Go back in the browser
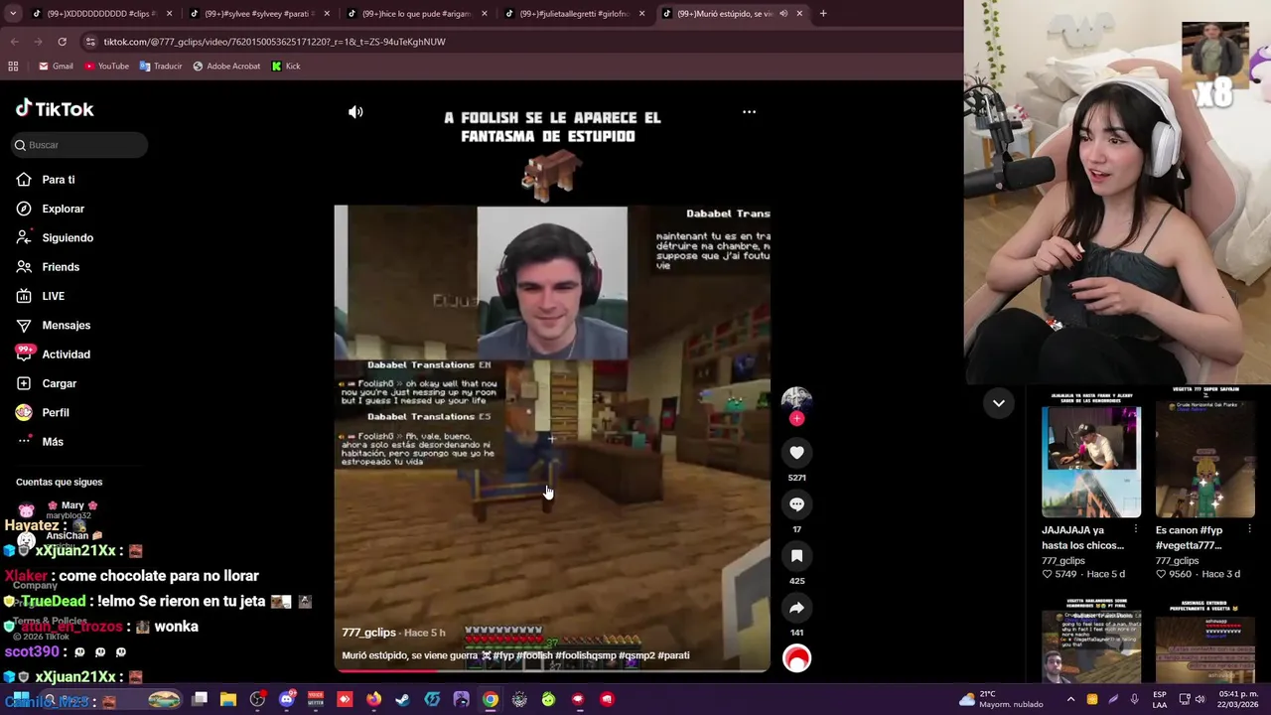Image resolution: width=1271 pixels, height=715 pixels. pos(14,42)
